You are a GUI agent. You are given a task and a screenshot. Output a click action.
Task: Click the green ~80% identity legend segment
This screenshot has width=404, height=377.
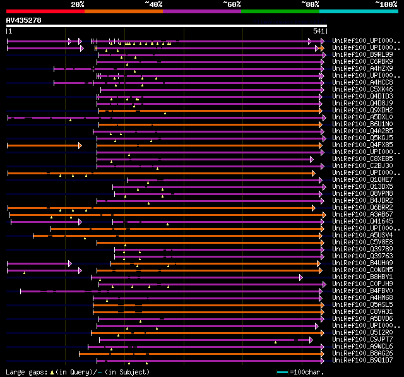click(280, 11)
